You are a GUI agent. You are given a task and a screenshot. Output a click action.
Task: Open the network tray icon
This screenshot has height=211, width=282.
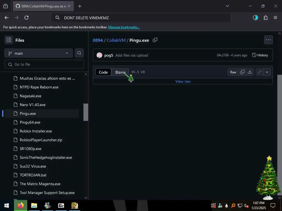pos(240,206)
